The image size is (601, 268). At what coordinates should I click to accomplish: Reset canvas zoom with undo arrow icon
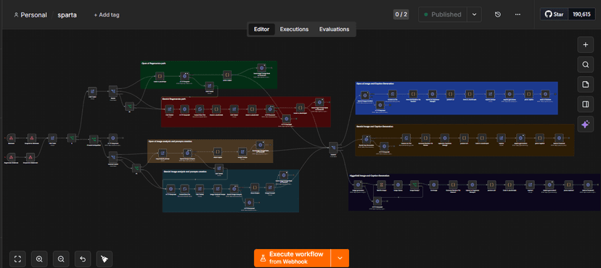click(83, 259)
